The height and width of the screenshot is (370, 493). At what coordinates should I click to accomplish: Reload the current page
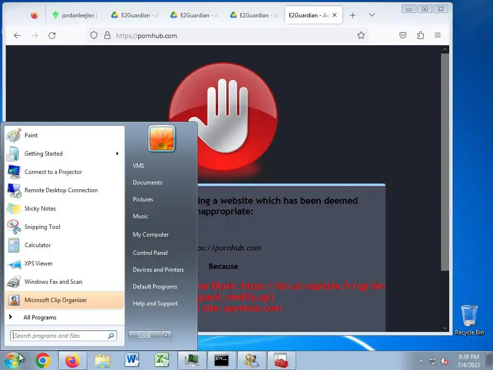point(52,36)
